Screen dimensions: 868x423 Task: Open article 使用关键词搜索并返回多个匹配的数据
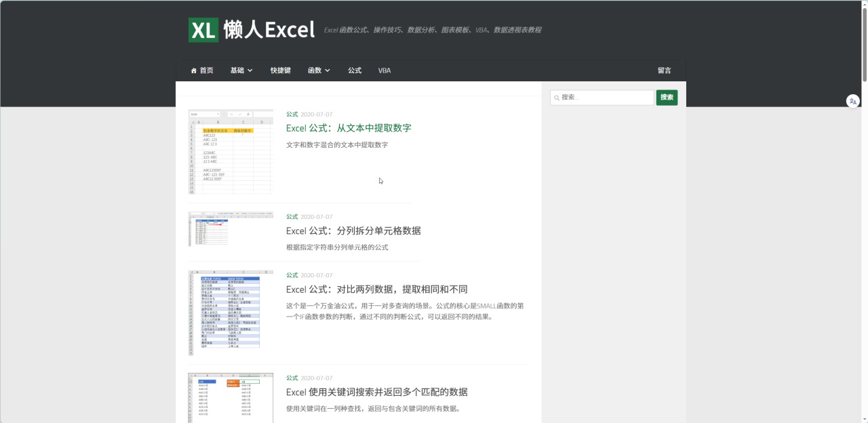(377, 392)
